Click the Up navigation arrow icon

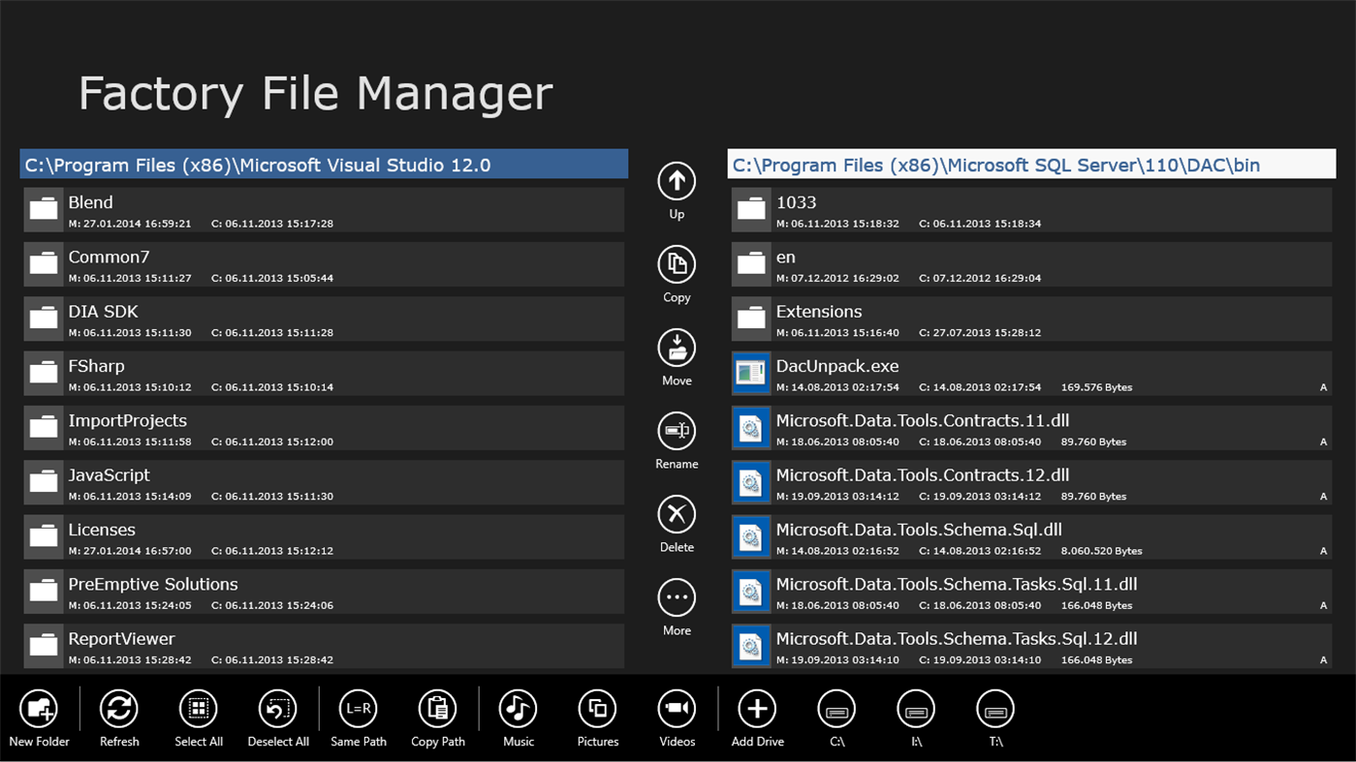[677, 181]
